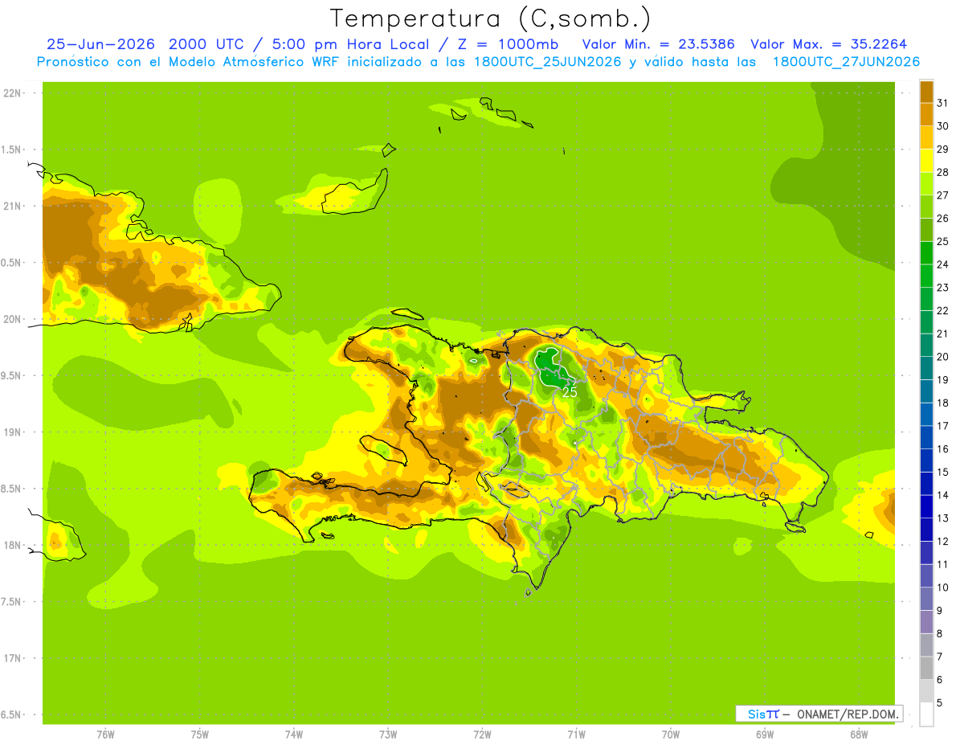Image resolution: width=964 pixels, height=745 pixels.
Task: Click the white "25" contour label on map
Action: pyautogui.click(x=569, y=392)
